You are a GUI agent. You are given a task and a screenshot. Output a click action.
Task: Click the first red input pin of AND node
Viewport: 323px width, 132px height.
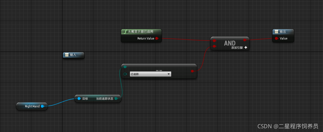[x=214, y=40]
